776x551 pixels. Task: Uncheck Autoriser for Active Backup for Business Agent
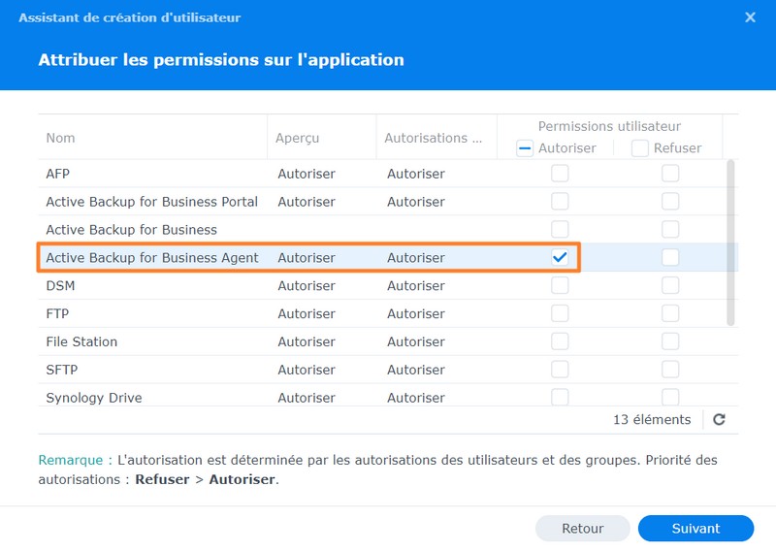coord(560,258)
